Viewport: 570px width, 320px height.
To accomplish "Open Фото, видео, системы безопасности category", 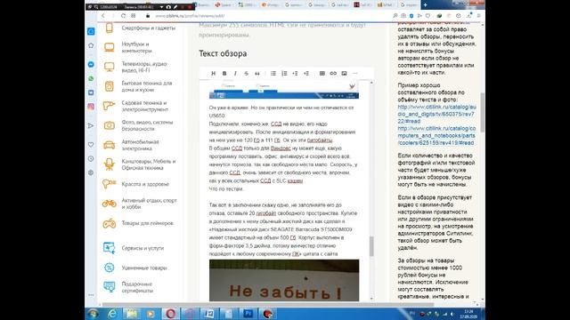I will coord(147,125).
